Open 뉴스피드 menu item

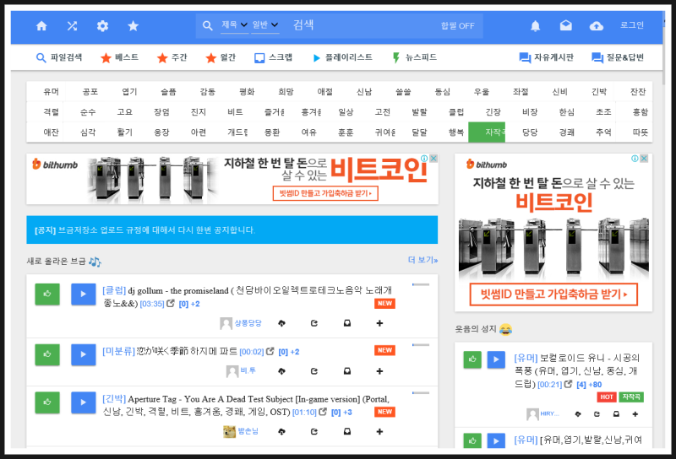(415, 57)
